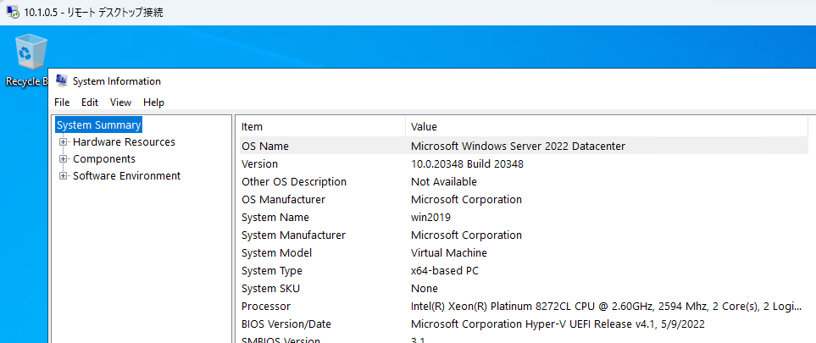Open the Edit menu
Image resolution: width=816 pixels, height=343 pixels.
(x=90, y=102)
